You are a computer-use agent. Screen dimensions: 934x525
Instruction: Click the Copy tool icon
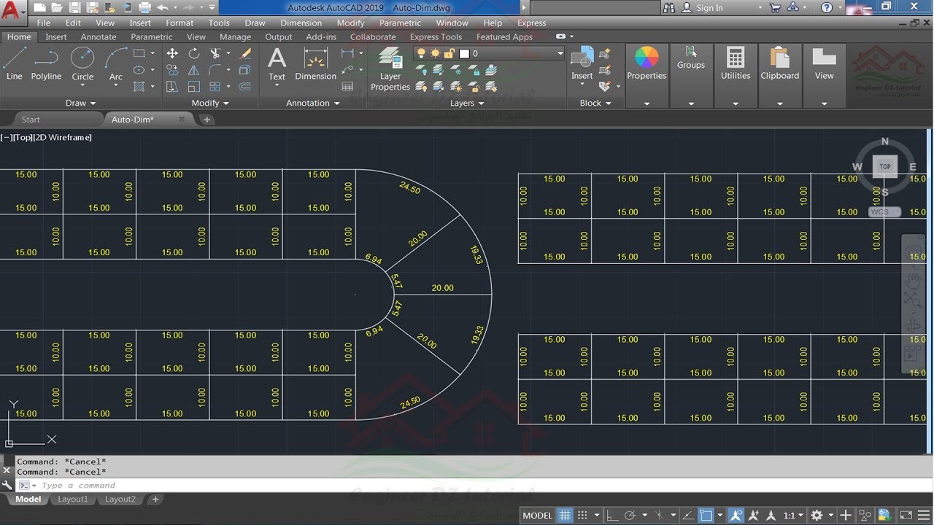172,70
